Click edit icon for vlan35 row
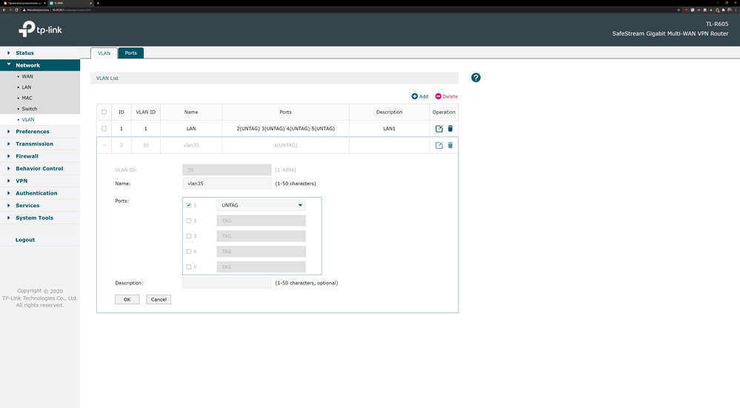Image resolution: width=740 pixels, height=408 pixels. [439, 145]
